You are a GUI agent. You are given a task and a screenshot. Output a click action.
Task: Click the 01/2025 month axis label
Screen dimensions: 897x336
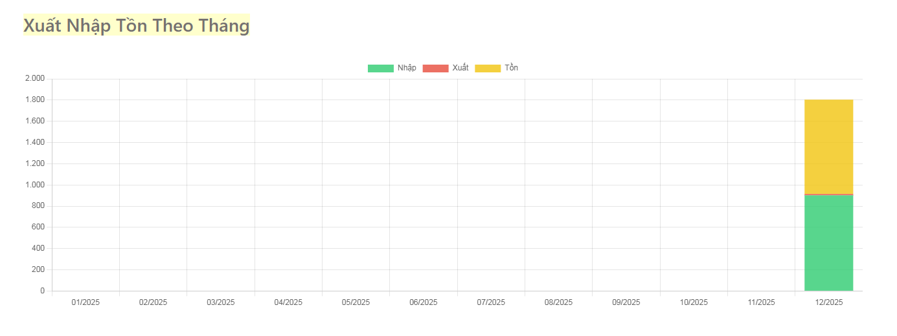click(x=85, y=302)
